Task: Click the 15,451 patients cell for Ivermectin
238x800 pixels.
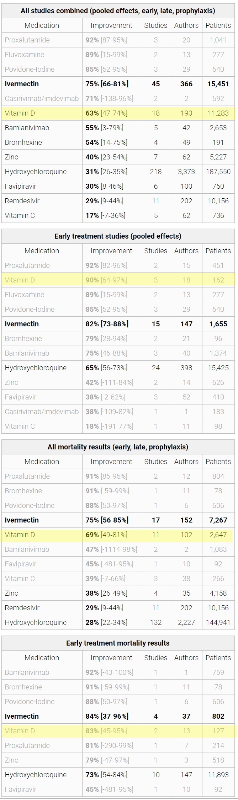Action: tap(218, 84)
